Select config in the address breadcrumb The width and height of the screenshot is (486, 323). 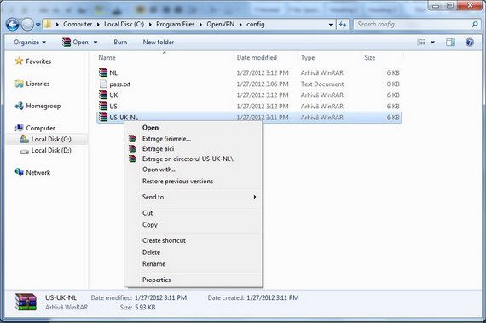pos(256,24)
